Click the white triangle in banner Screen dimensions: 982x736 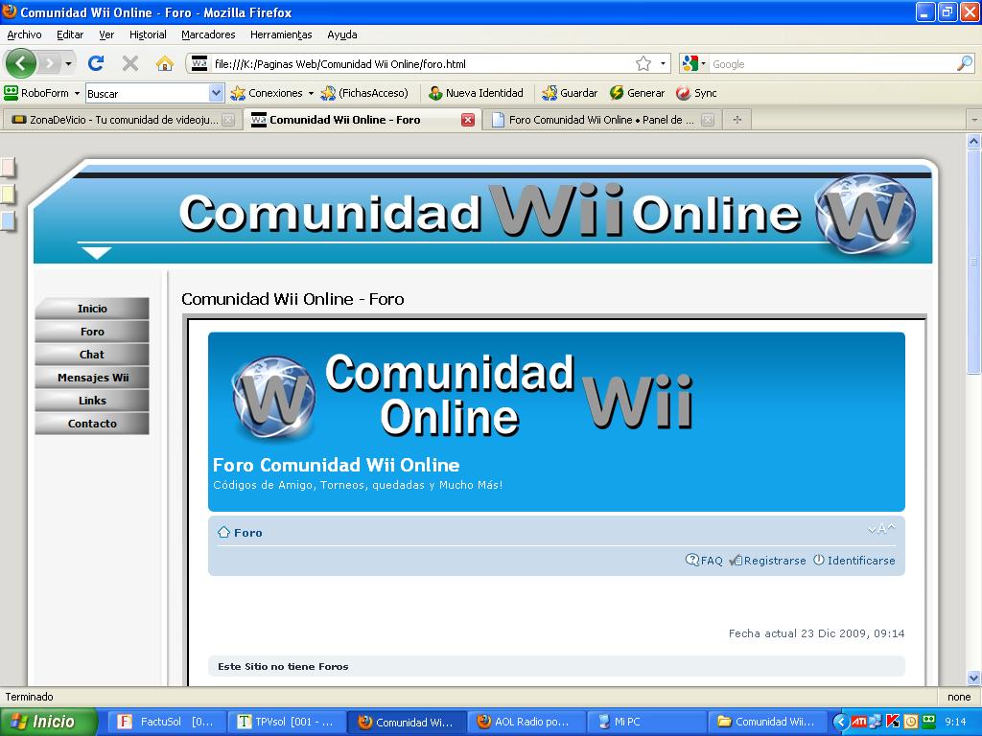pyautogui.click(x=97, y=253)
